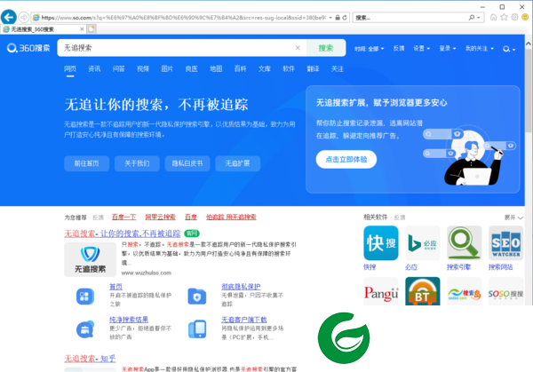
Task: Go back with the browser back arrow
Action: pyautogui.click(x=9, y=17)
